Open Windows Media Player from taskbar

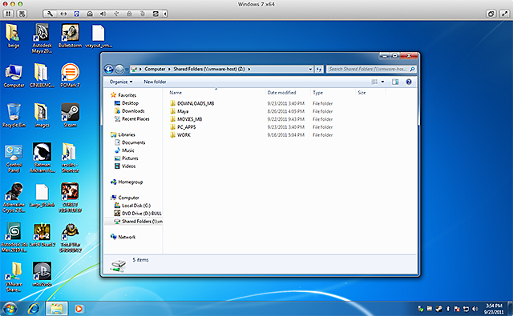click(x=79, y=309)
